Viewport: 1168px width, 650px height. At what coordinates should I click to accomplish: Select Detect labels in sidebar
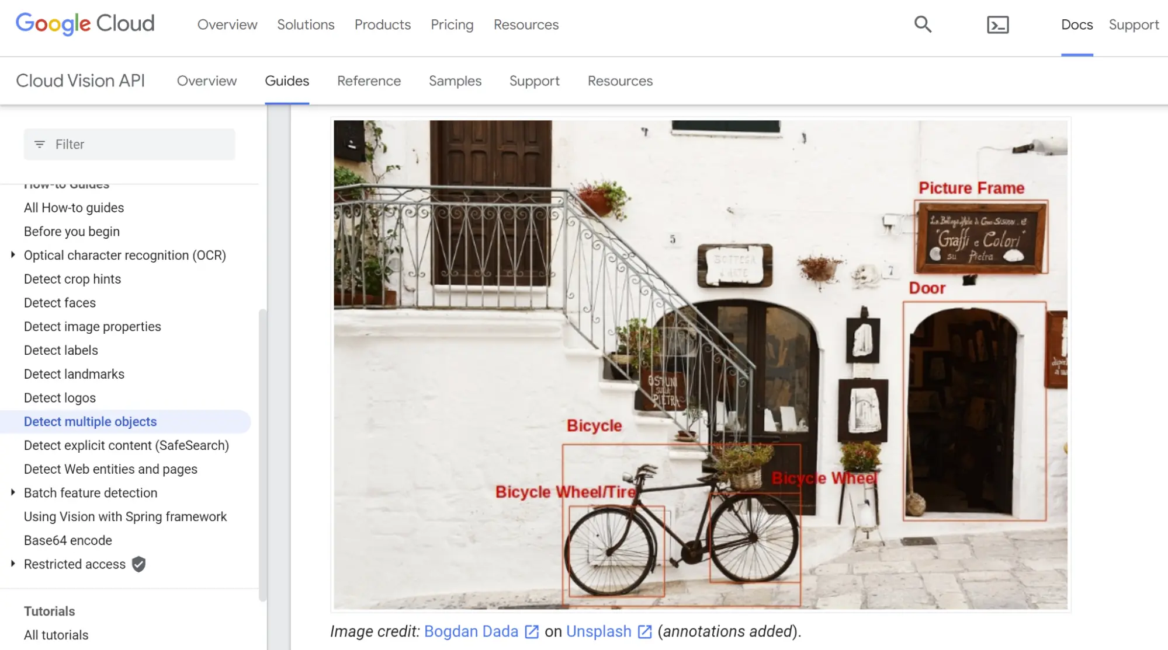click(x=61, y=350)
